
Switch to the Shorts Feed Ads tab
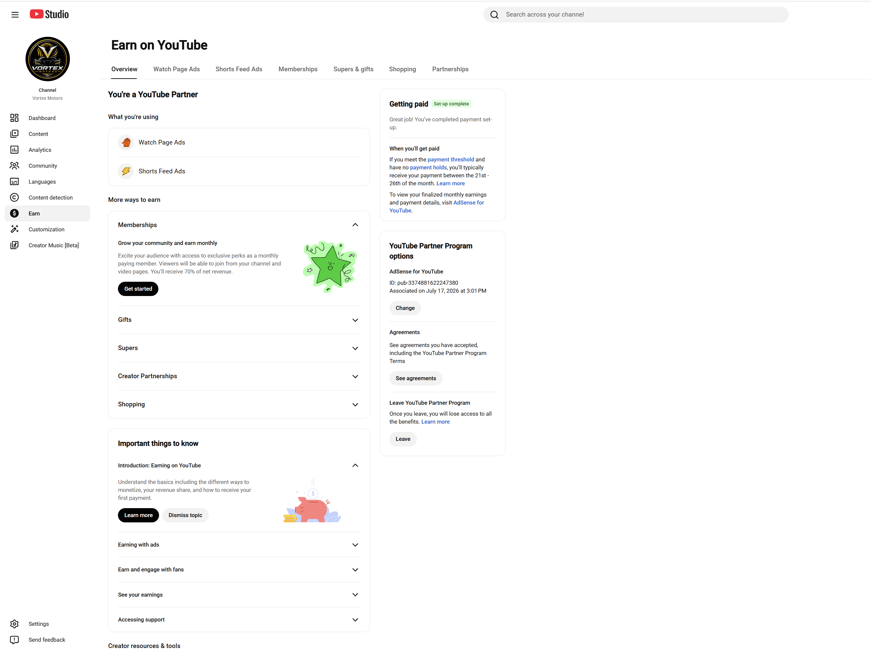tap(239, 69)
